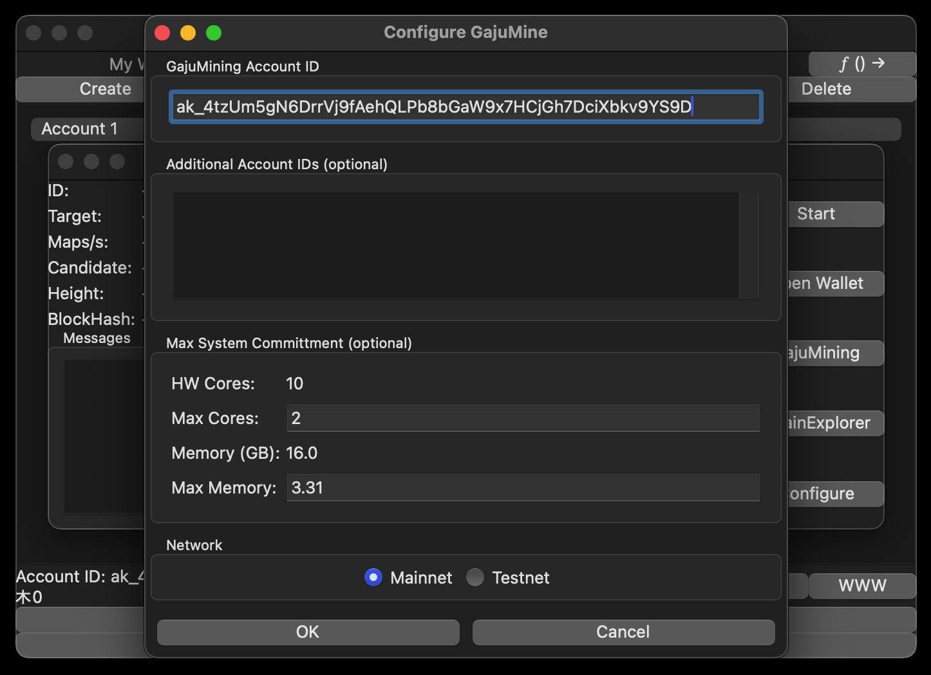Click the GajuMining Account ID text field
The height and width of the screenshot is (675, 931).
pos(465,107)
